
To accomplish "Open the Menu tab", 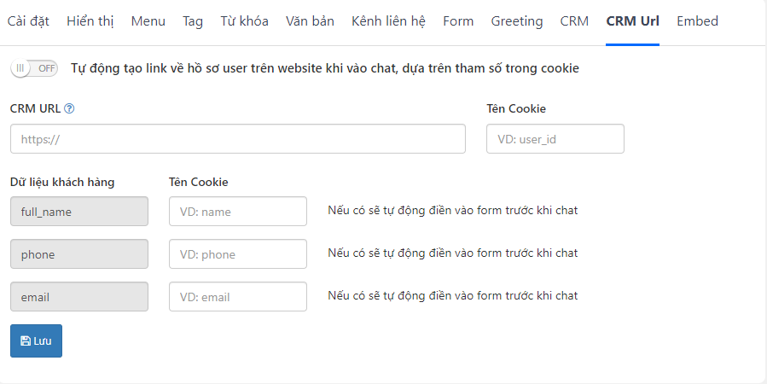I will pos(148,21).
